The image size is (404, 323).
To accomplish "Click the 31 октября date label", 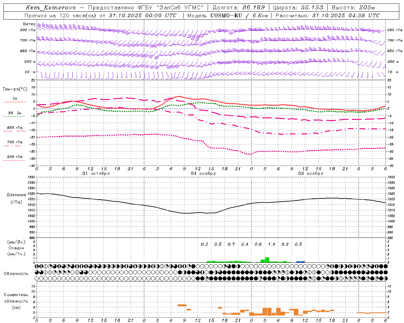I will click(96, 173).
